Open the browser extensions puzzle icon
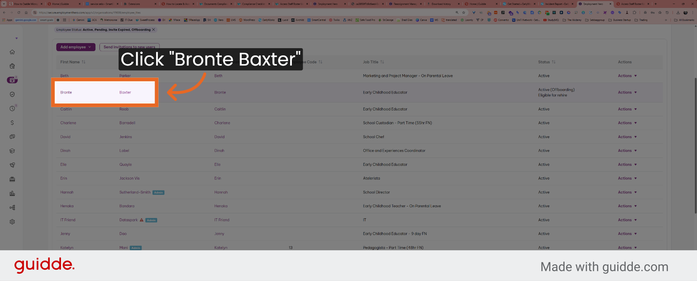Viewport: 697px width, 281px height. coord(634,12)
